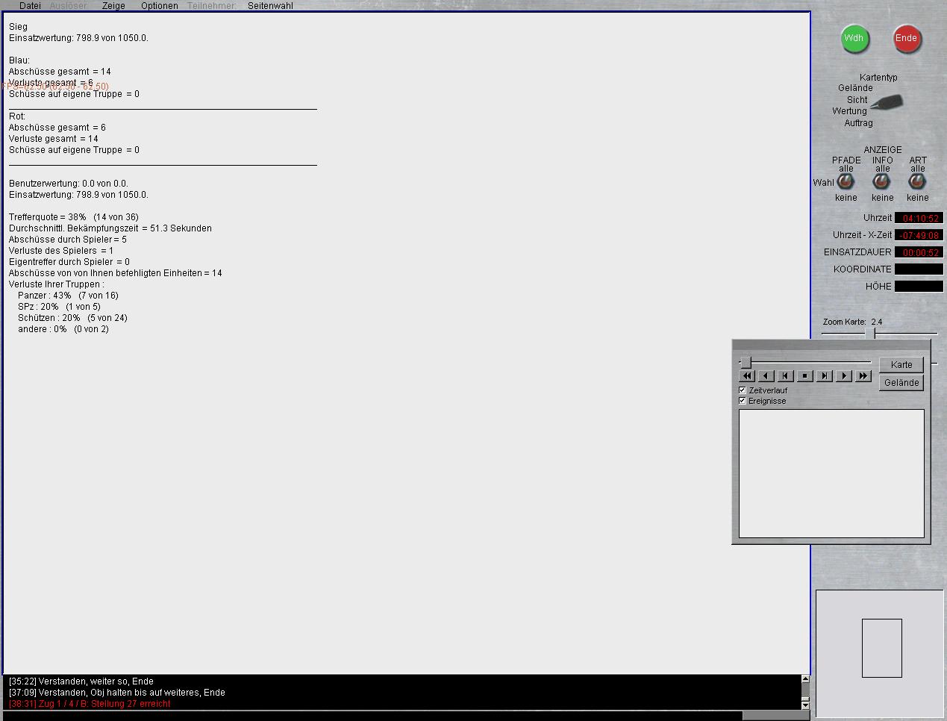Open the Datei menu
This screenshot has height=721, width=947.
pos(30,6)
